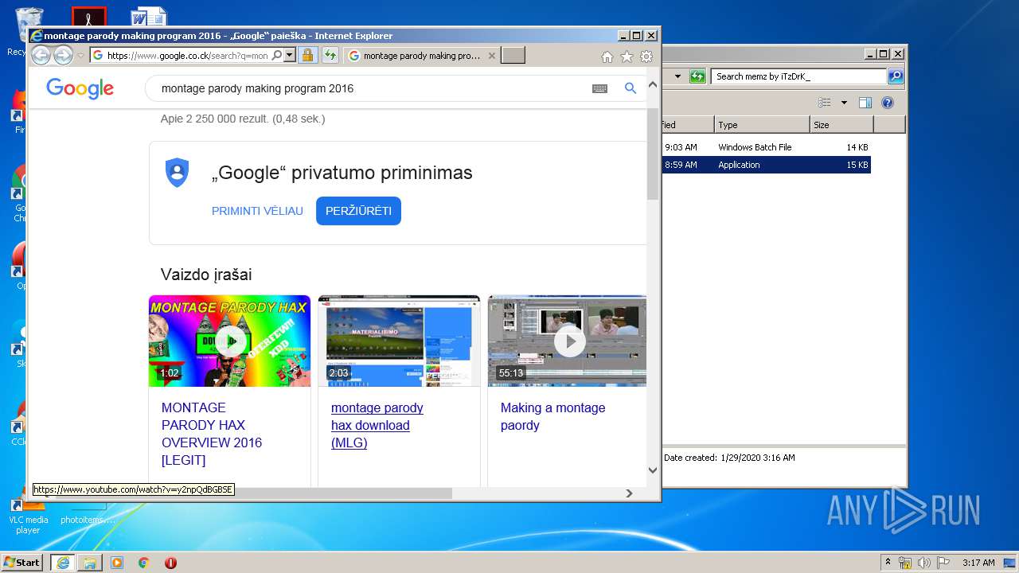This screenshot has width=1019, height=573.
Task: Open the Start menu
Action: pos(22,562)
